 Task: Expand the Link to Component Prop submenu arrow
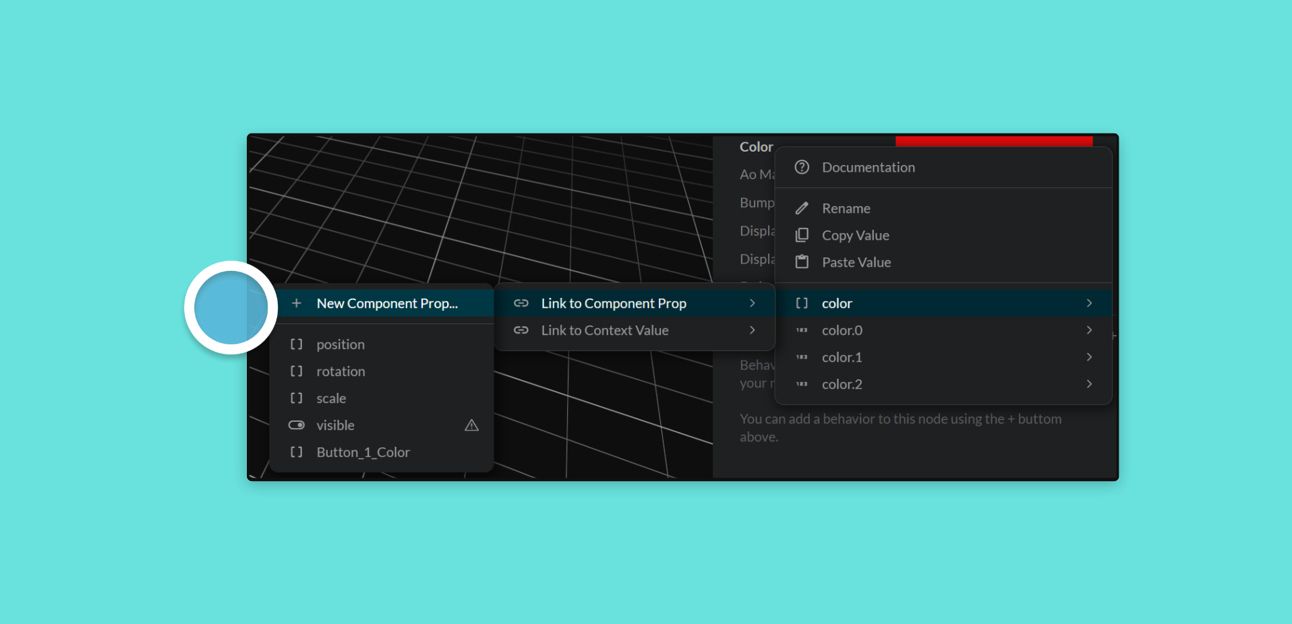coord(753,303)
